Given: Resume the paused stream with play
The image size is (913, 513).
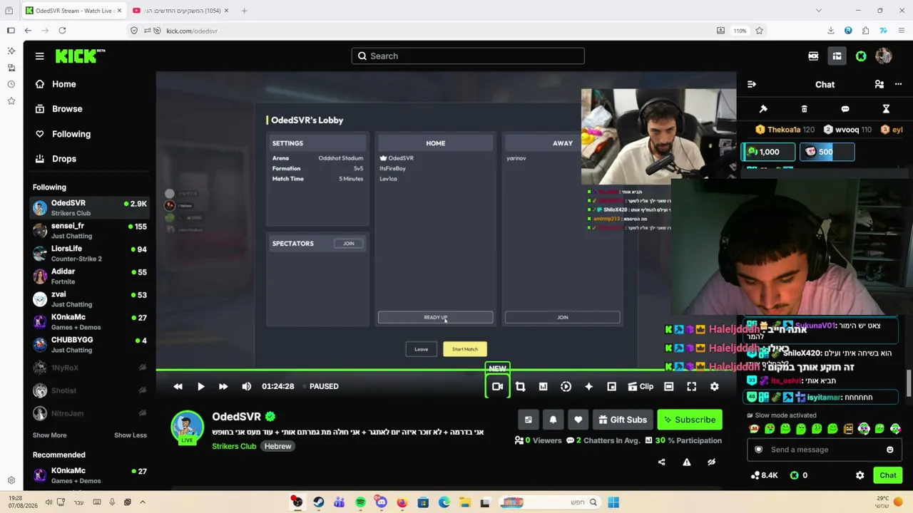Looking at the screenshot, I should tap(201, 386).
